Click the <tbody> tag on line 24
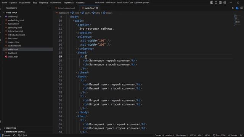 click(x=82, y=76)
